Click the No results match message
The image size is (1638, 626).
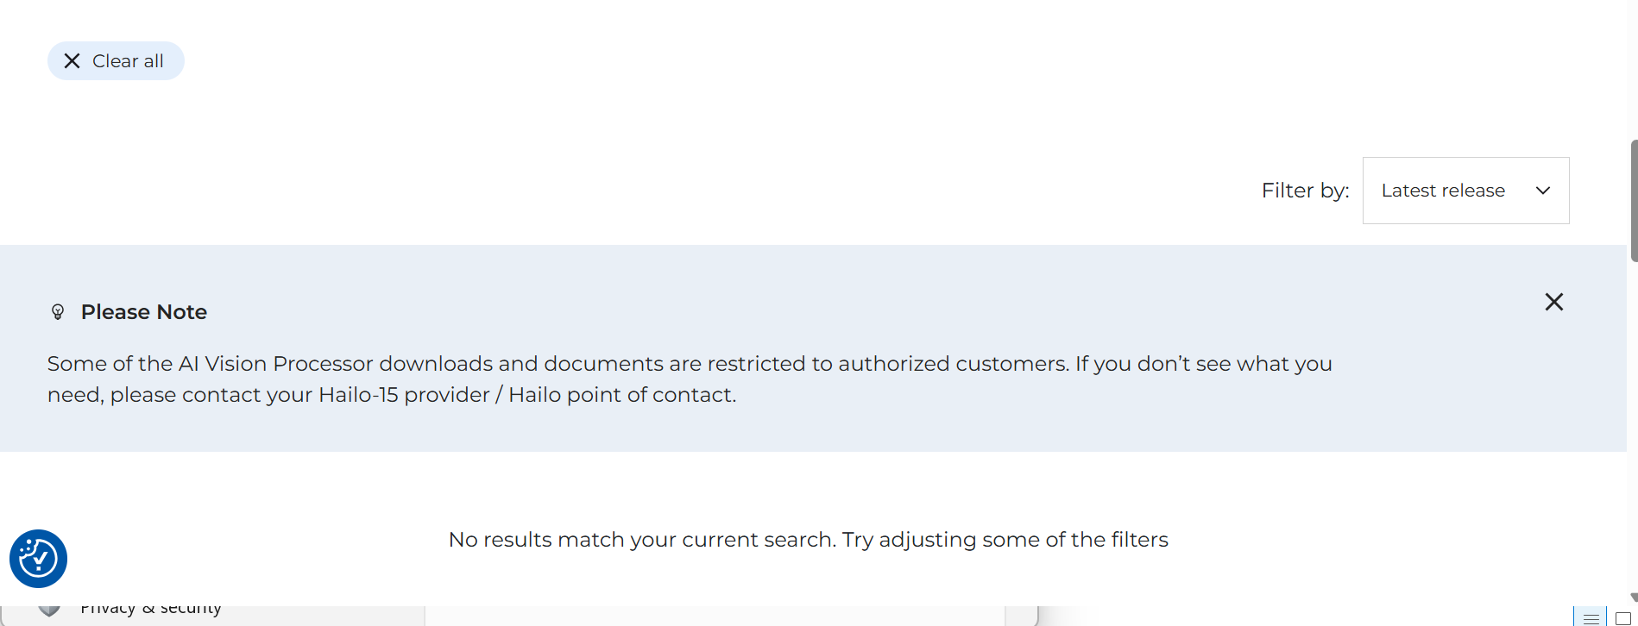point(808,540)
